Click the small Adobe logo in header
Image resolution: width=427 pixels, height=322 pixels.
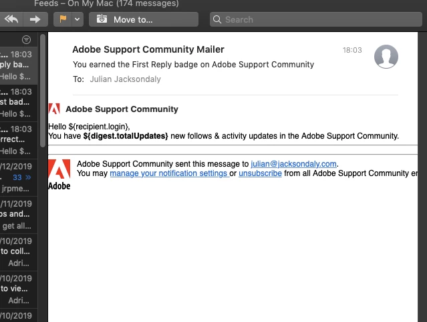[54, 109]
